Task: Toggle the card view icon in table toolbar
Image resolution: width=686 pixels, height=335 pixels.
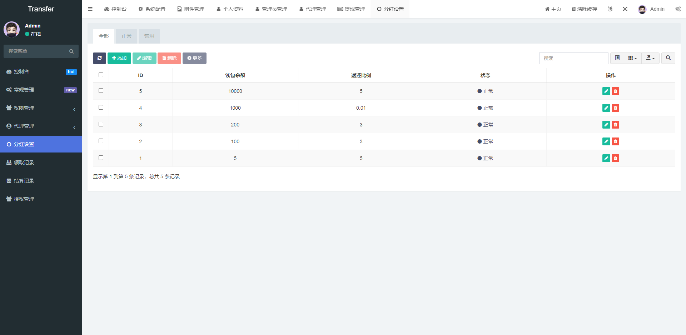Action: coord(617,58)
